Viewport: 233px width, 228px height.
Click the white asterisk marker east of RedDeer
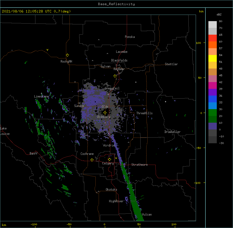136,82
